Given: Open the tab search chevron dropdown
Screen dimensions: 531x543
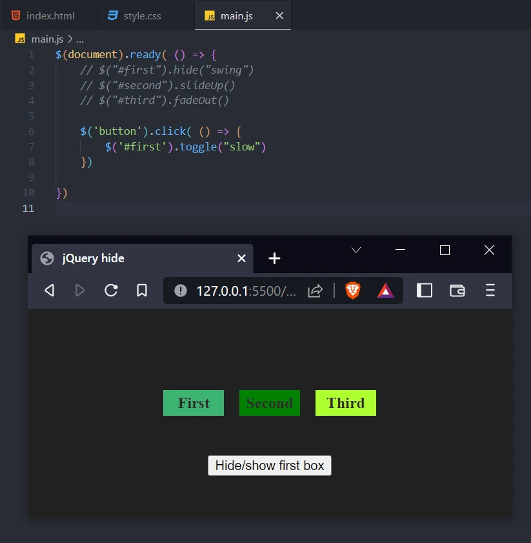Looking at the screenshot, I should click(356, 251).
